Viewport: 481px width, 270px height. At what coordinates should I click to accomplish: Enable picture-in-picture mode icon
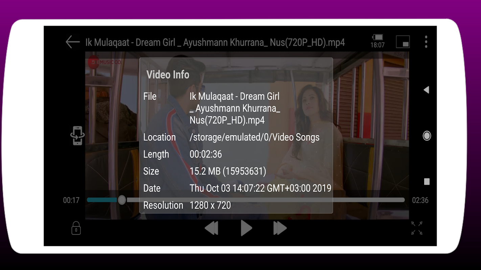point(403,42)
